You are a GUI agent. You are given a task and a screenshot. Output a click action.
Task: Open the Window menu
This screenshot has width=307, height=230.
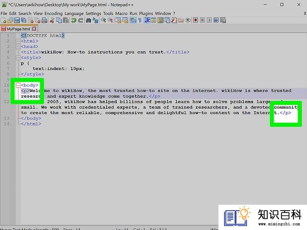click(163, 13)
